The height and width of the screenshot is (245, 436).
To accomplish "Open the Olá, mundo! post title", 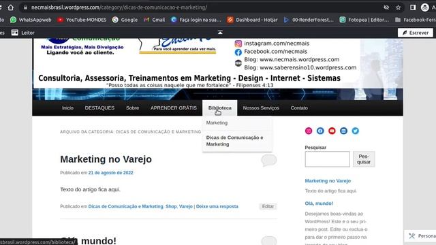I will (89, 240).
